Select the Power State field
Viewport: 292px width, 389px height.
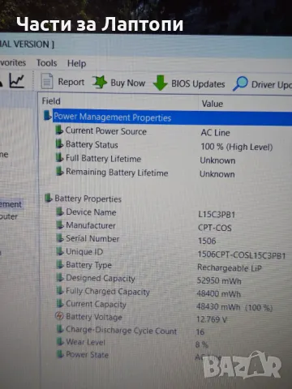[x=88, y=354]
